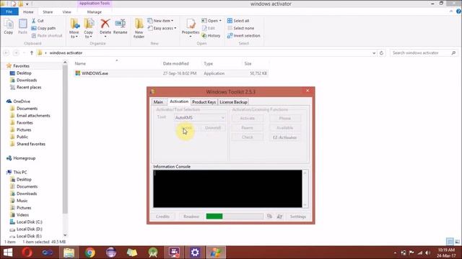Sort by the Name column header
This screenshot has height=259, width=462.
[80, 63]
